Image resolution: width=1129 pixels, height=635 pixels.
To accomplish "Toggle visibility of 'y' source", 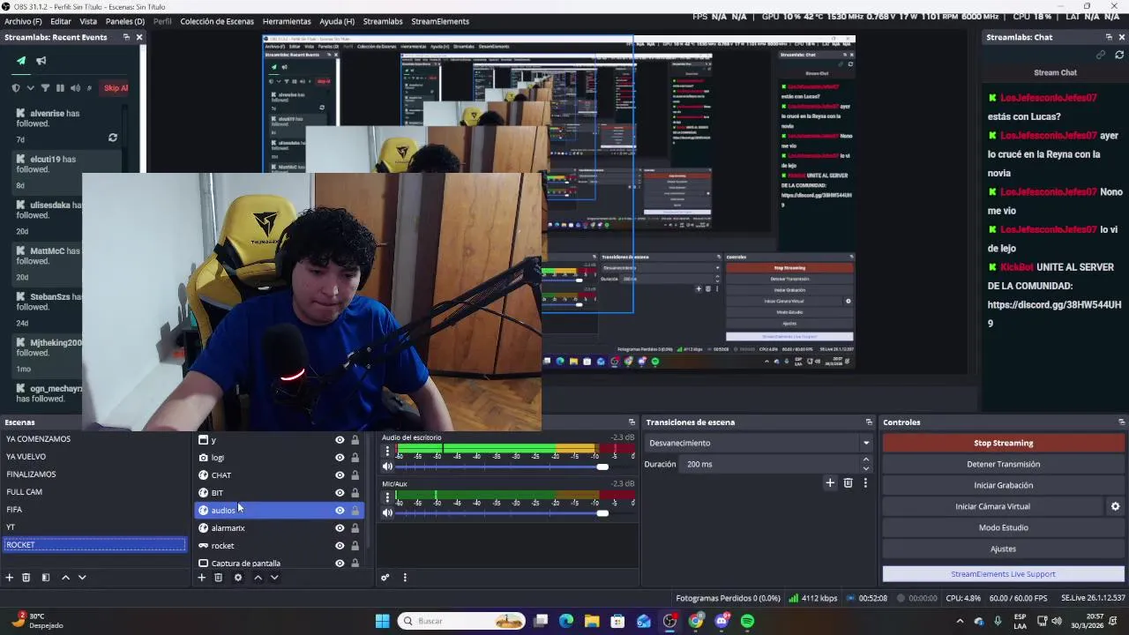I will 340,440.
